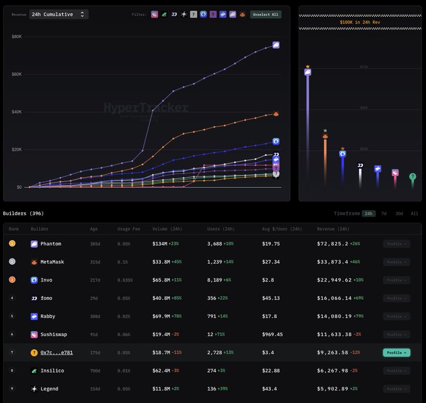Click the bronze rank 3 medal

[x=12, y=280]
